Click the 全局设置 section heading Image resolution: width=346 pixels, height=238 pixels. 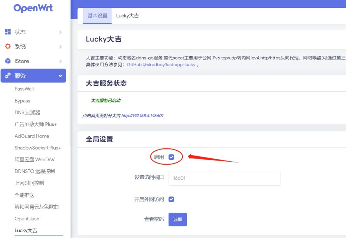(x=100, y=139)
